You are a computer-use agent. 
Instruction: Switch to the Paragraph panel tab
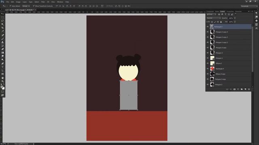(210, 11)
